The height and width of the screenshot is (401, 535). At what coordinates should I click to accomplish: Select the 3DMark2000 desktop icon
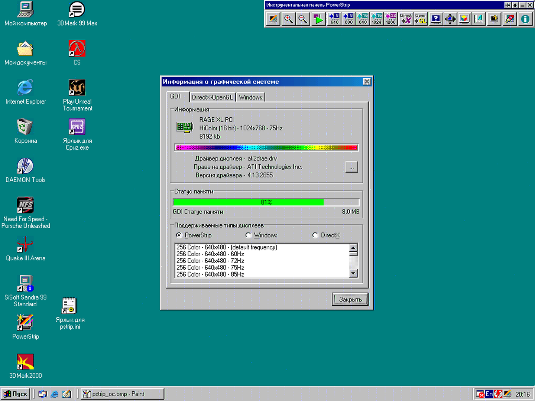pos(25,366)
